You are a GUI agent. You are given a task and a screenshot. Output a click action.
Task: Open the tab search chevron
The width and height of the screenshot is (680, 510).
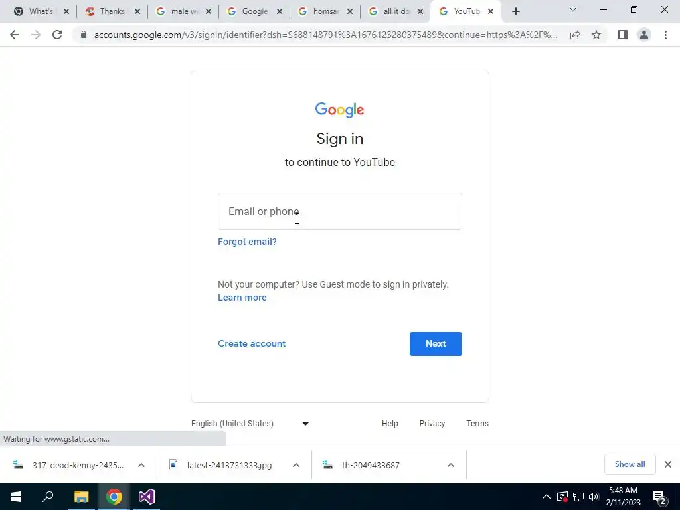pyautogui.click(x=573, y=9)
